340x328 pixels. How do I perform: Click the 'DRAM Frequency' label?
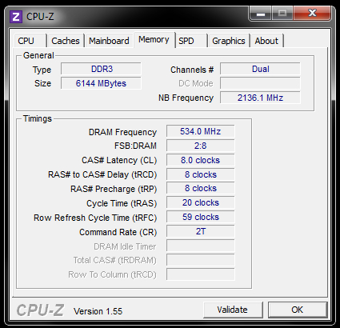pyautogui.click(x=122, y=132)
